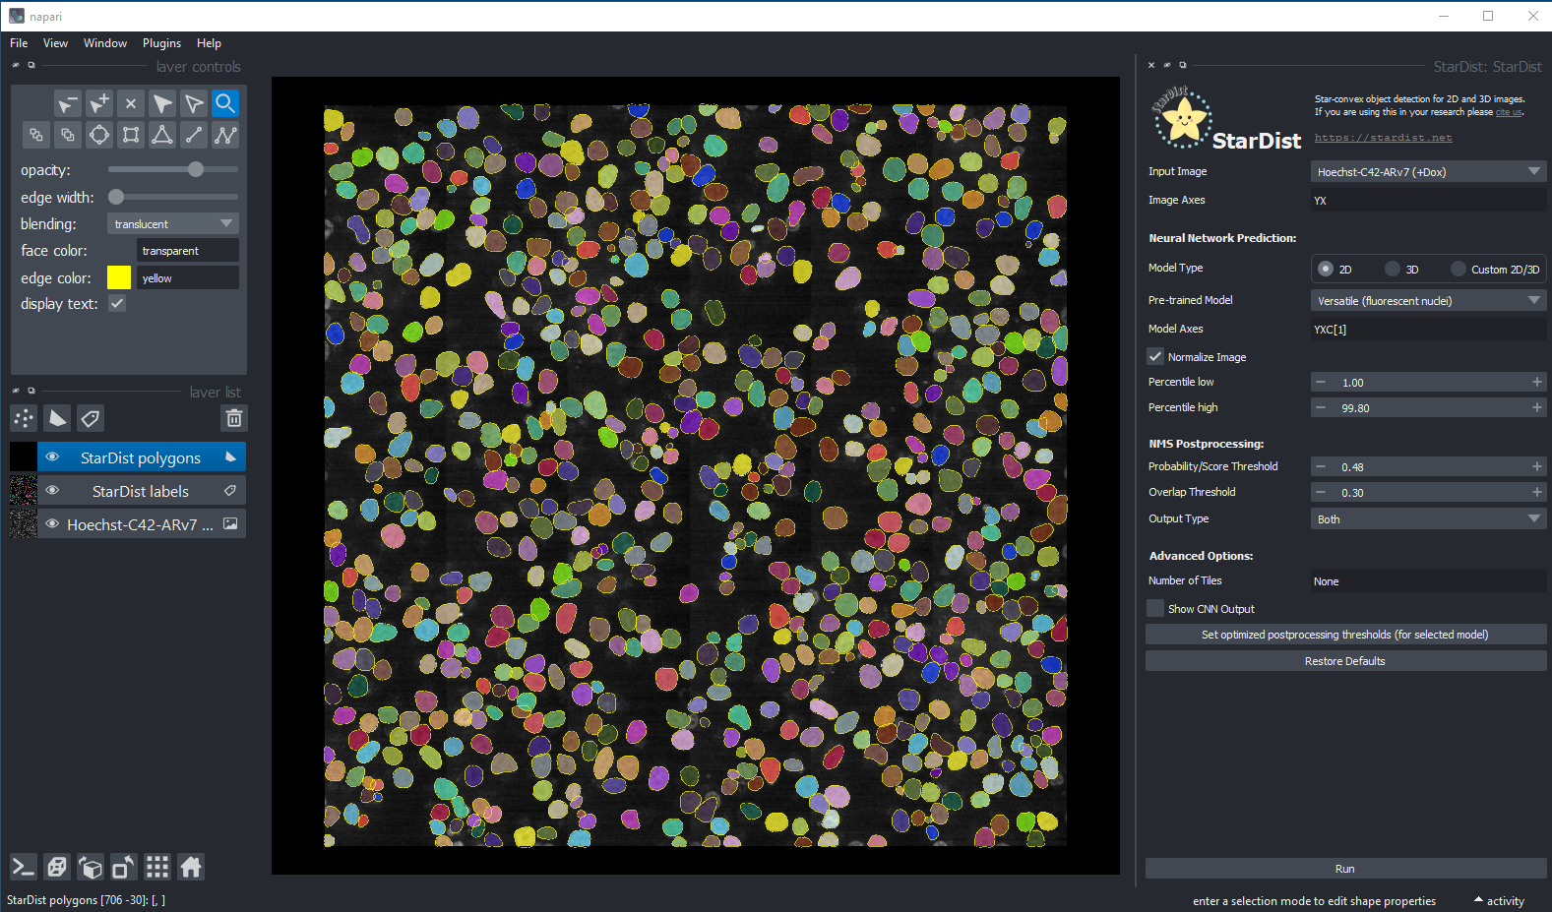Select the pan/zoom magnifier tool

(225, 103)
